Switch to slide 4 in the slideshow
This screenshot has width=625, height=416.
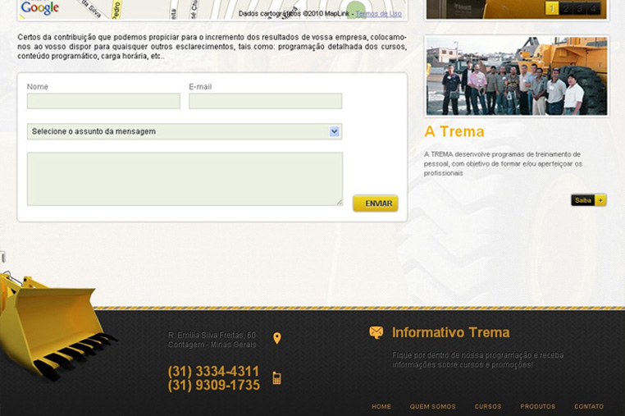coord(593,9)
